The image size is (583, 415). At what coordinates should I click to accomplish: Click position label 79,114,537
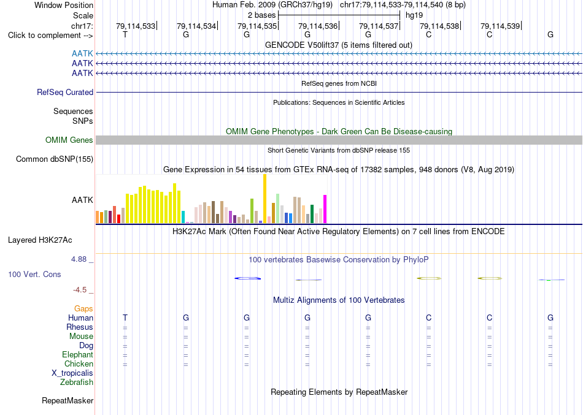pyautogui.click(x=379, y=26)
